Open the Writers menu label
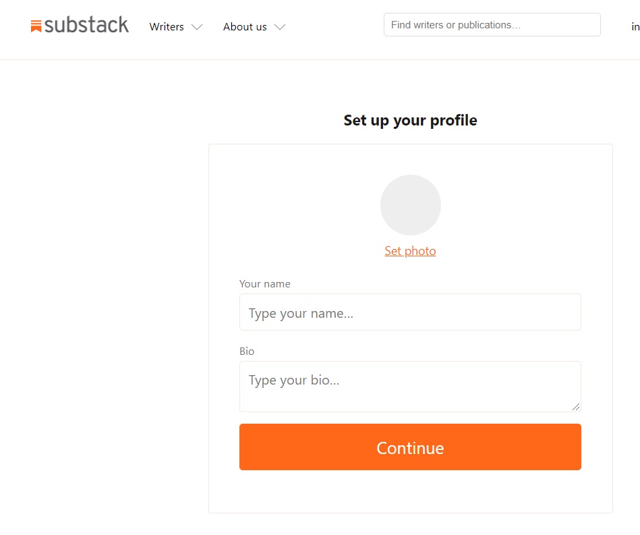This screenshot has width=640, height=535. tap(167, 27)
